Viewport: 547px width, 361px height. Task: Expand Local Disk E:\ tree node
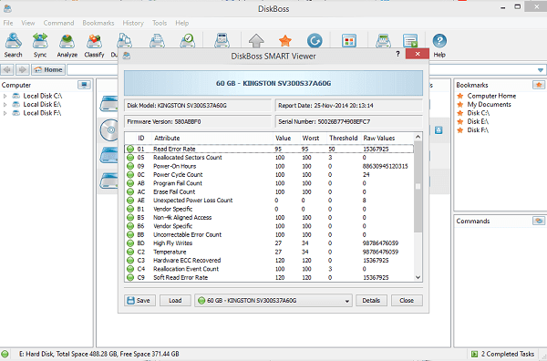click(x=5, y=105)
